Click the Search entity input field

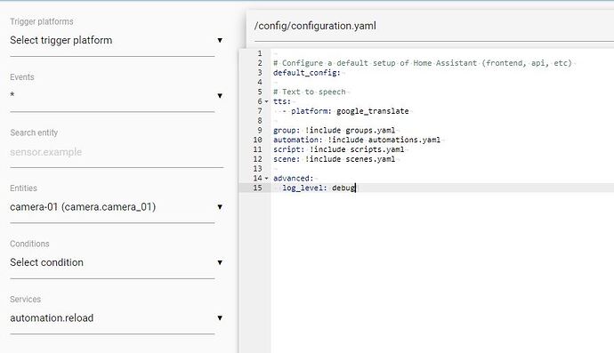tap(117, 152)
